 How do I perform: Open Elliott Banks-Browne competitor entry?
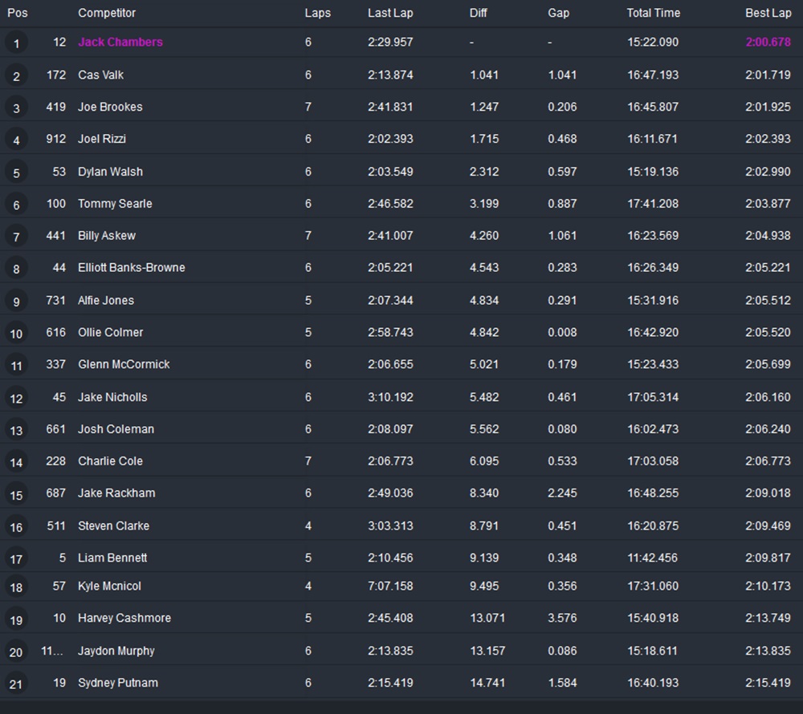click(131, 267)
